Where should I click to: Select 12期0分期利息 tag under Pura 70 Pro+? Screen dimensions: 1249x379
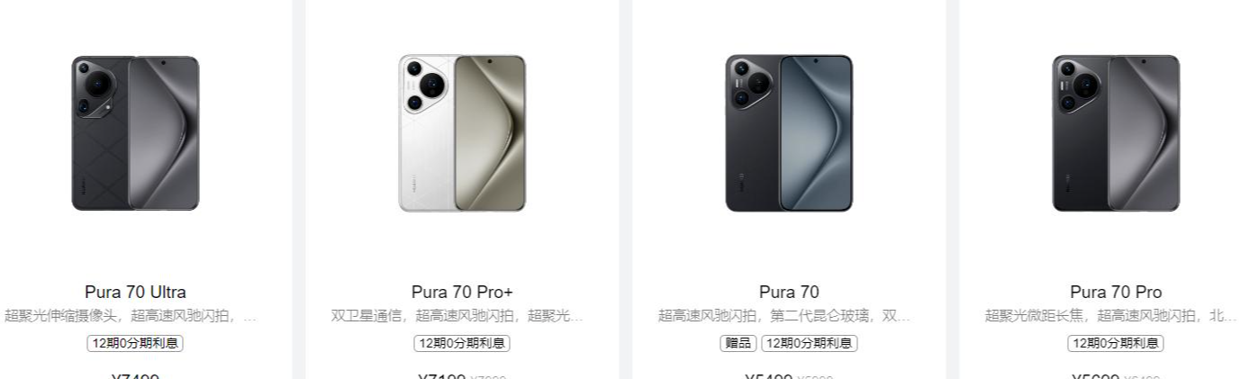462,343
